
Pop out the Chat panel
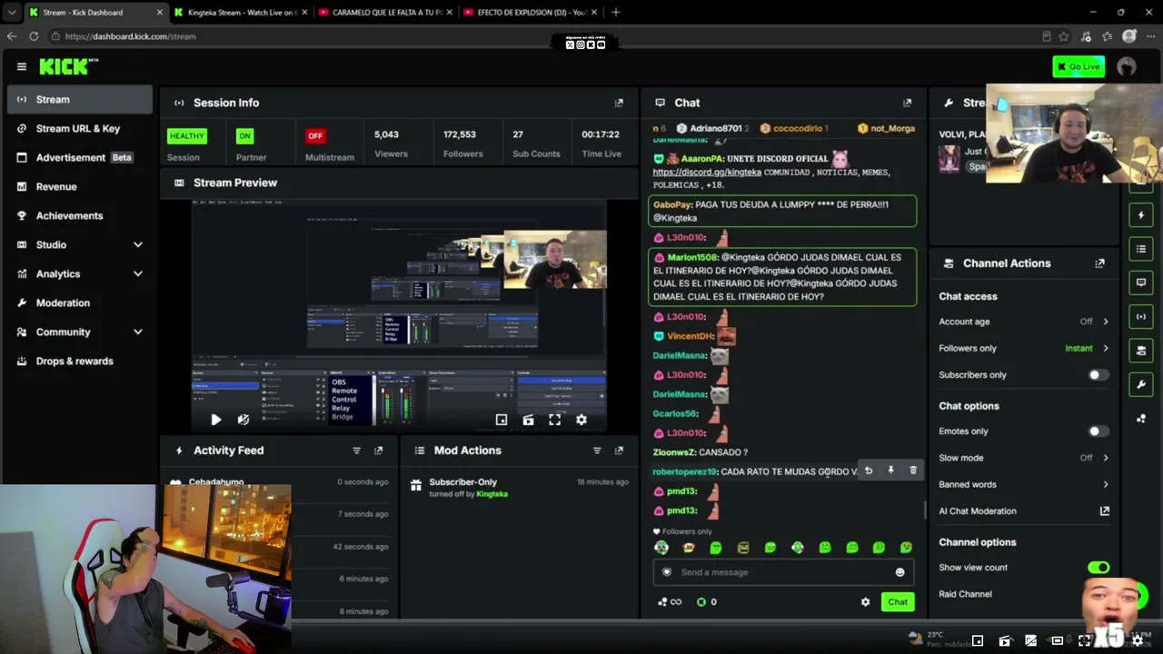(907, 103)
